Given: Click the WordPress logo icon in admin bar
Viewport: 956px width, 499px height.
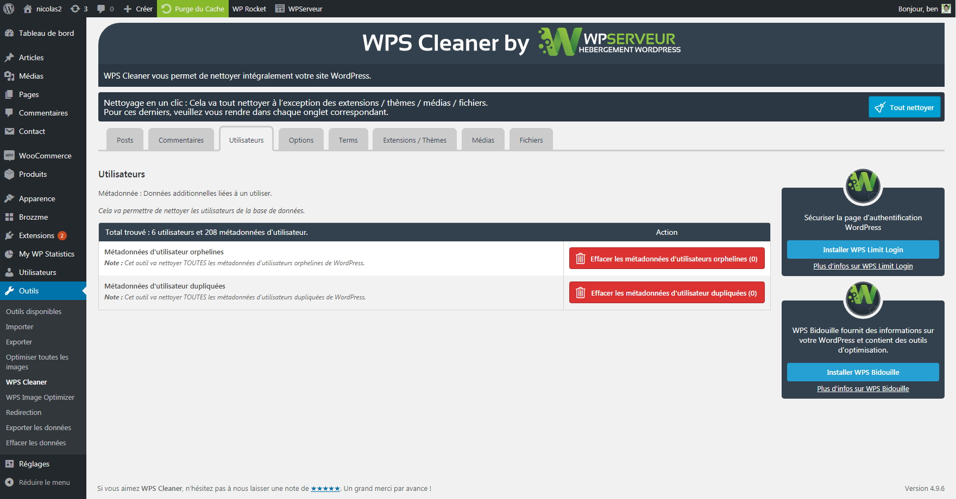Looking at the screenshot, I should point(9,9).
